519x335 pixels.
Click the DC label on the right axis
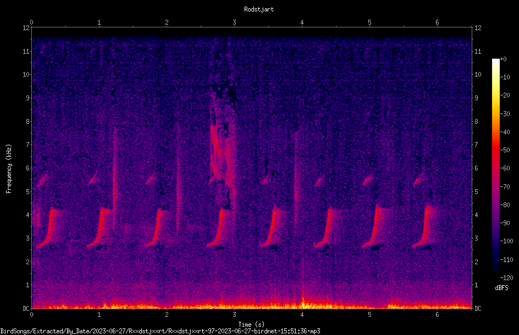(x=478, y=308)
